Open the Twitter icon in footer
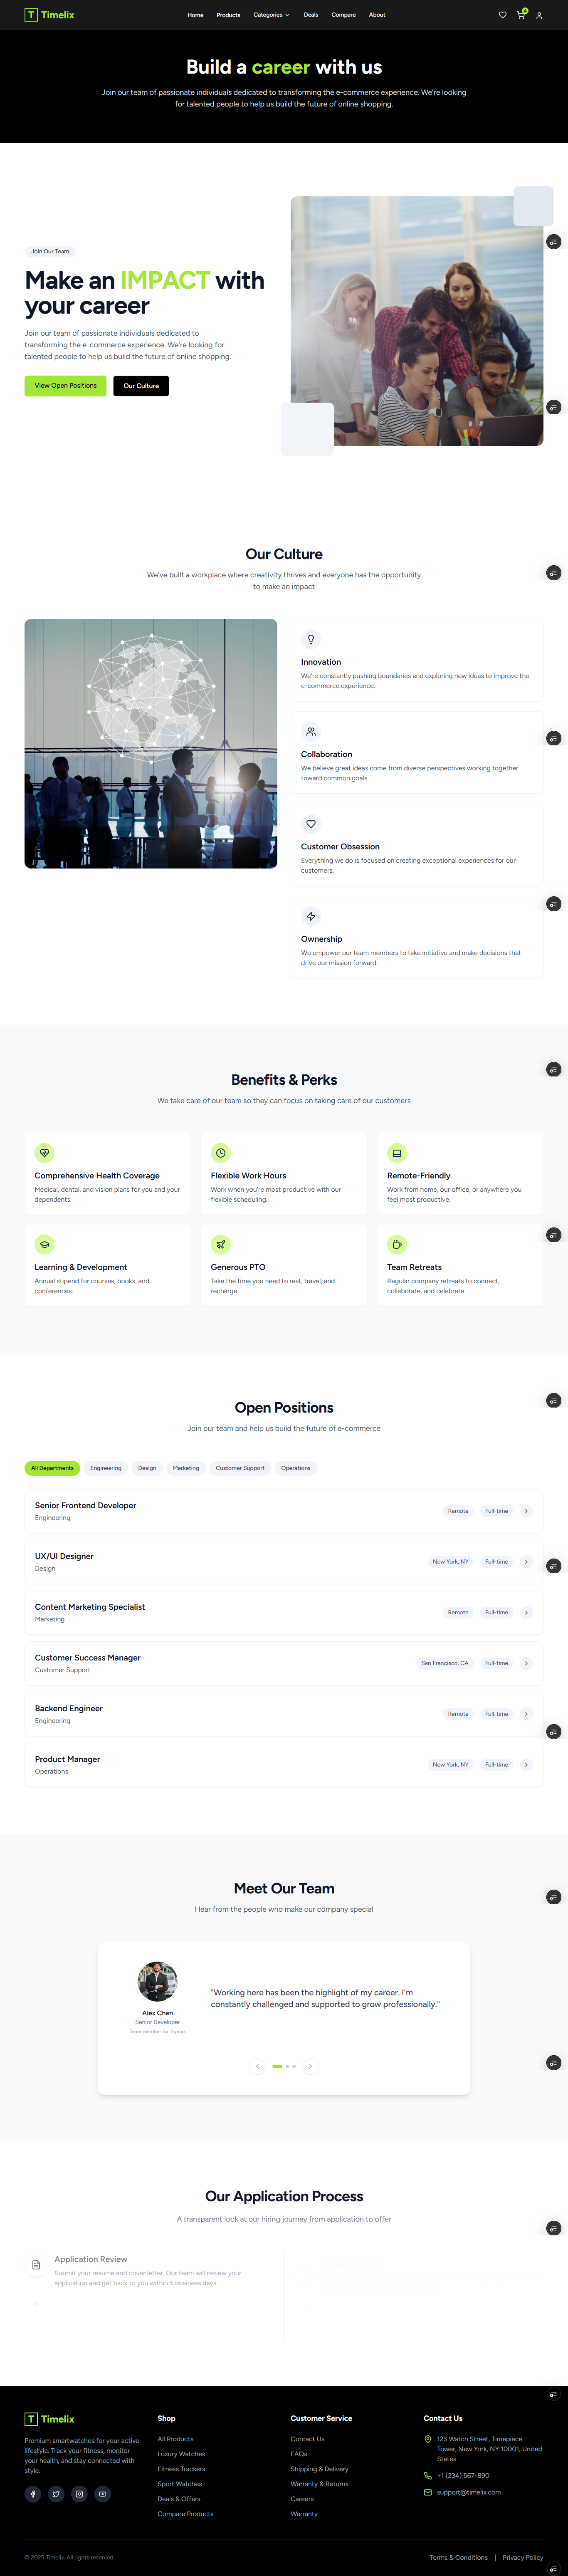 pyautogui.click(x=56, y=2494)
